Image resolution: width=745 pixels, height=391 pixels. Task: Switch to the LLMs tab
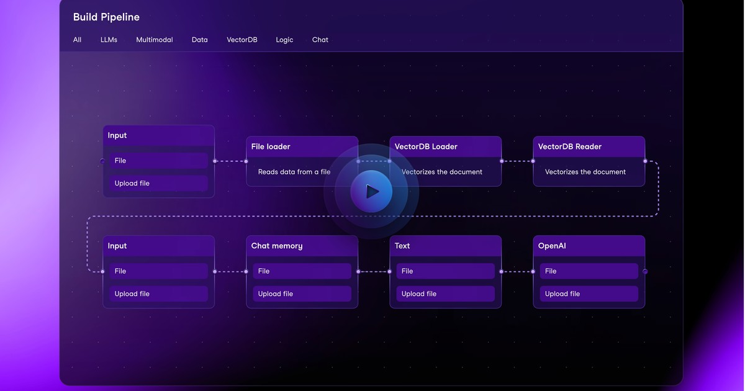coord(109,40)
